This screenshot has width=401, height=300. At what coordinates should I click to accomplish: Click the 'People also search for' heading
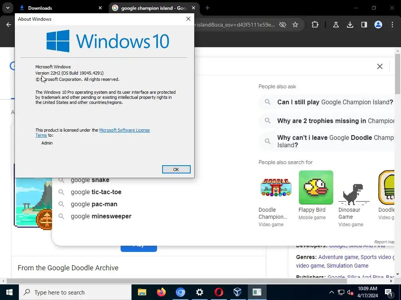pos(285,162)
